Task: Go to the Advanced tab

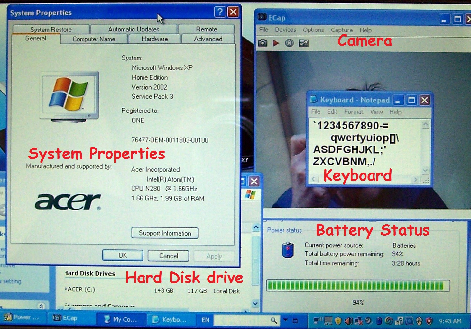Action: [x=208, y=39]
